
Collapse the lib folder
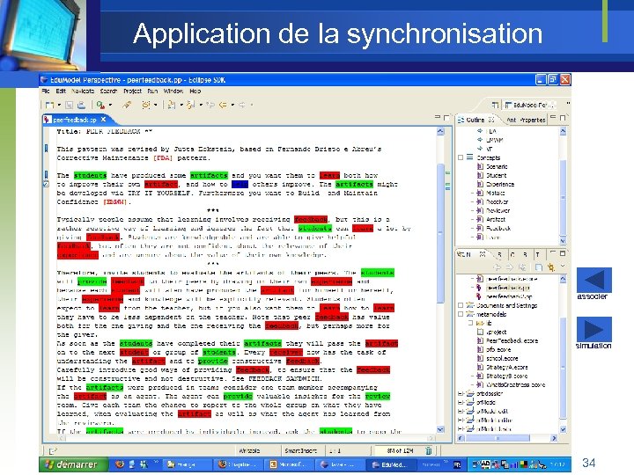click(470, 323)
